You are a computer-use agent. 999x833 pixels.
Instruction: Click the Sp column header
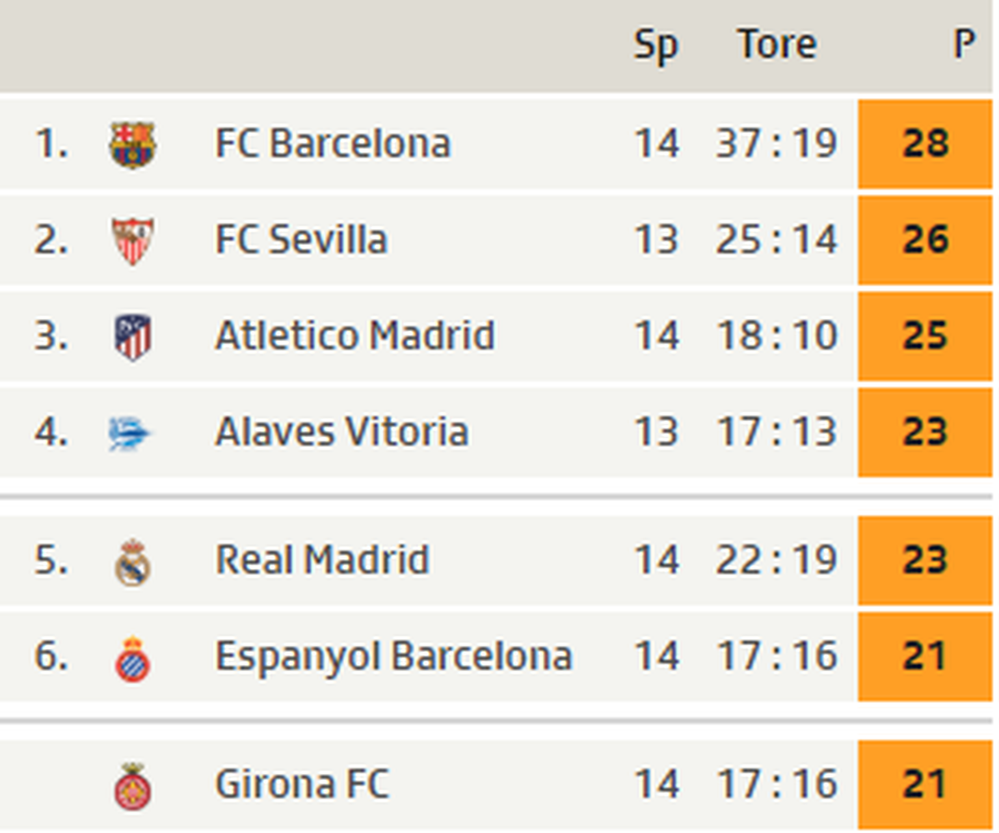656,46
